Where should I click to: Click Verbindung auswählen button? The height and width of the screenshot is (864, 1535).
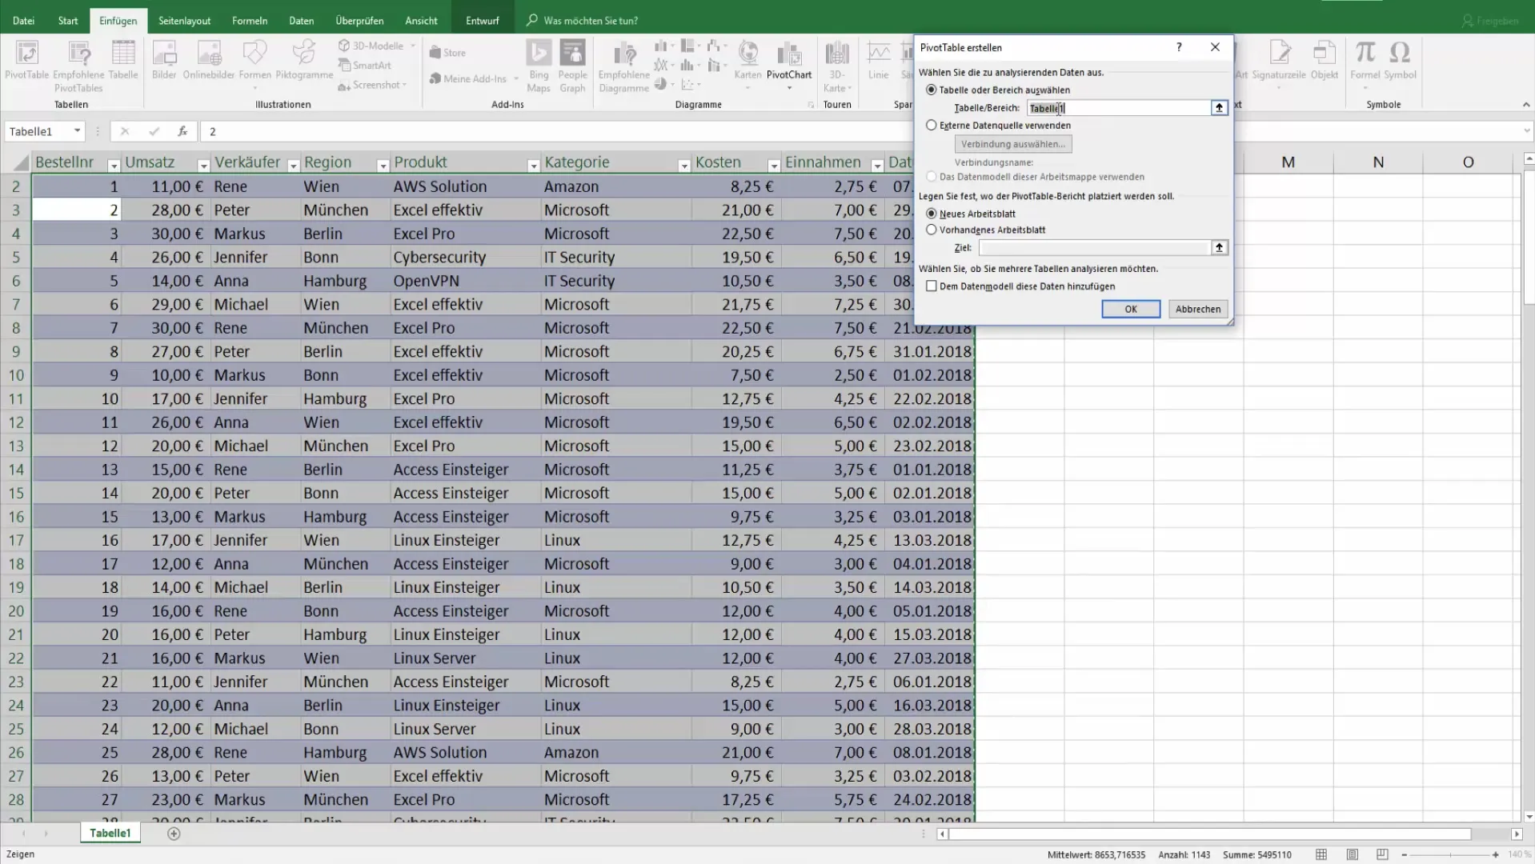coord(1013,145)
